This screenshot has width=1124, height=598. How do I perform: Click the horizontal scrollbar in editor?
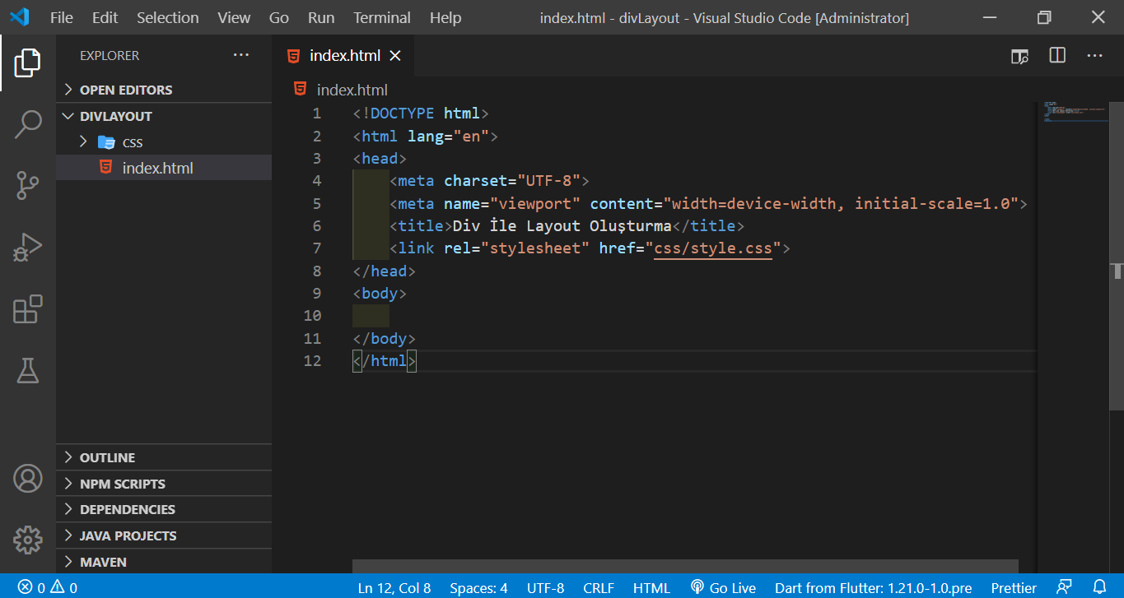coord(684,566)
